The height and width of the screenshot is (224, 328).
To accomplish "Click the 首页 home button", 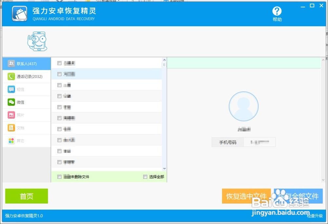I will click(x=26, y=196).
